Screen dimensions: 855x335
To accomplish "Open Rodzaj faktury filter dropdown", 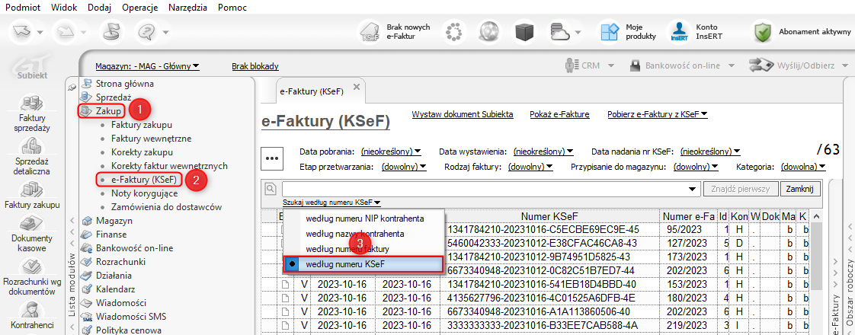I will point(530,167).
